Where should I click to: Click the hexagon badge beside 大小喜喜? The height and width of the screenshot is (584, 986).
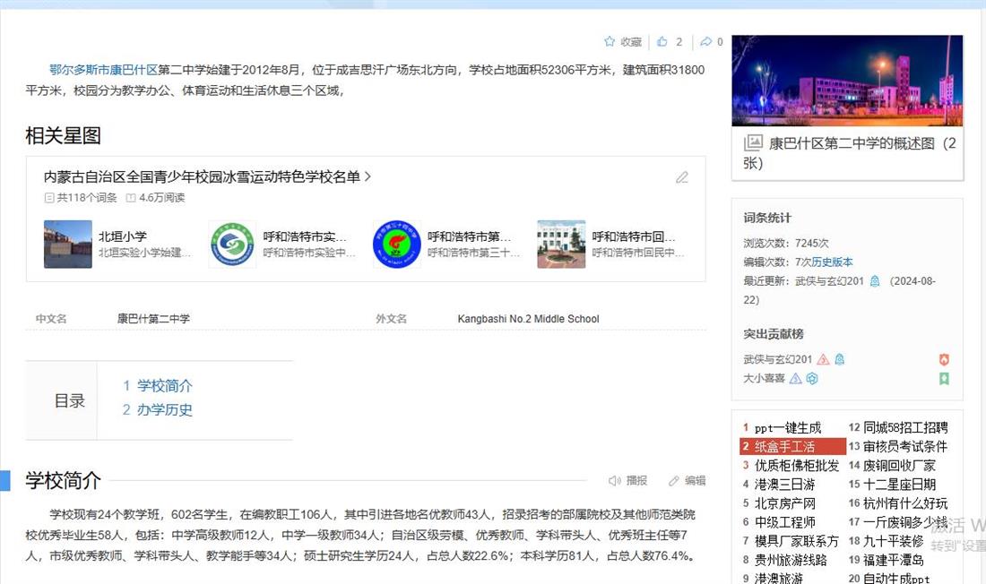812,379
